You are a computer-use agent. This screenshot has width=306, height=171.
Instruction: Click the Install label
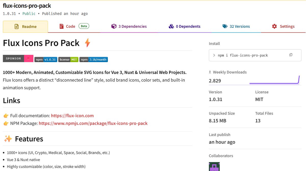pyautogui.click(x=214, y=44)
